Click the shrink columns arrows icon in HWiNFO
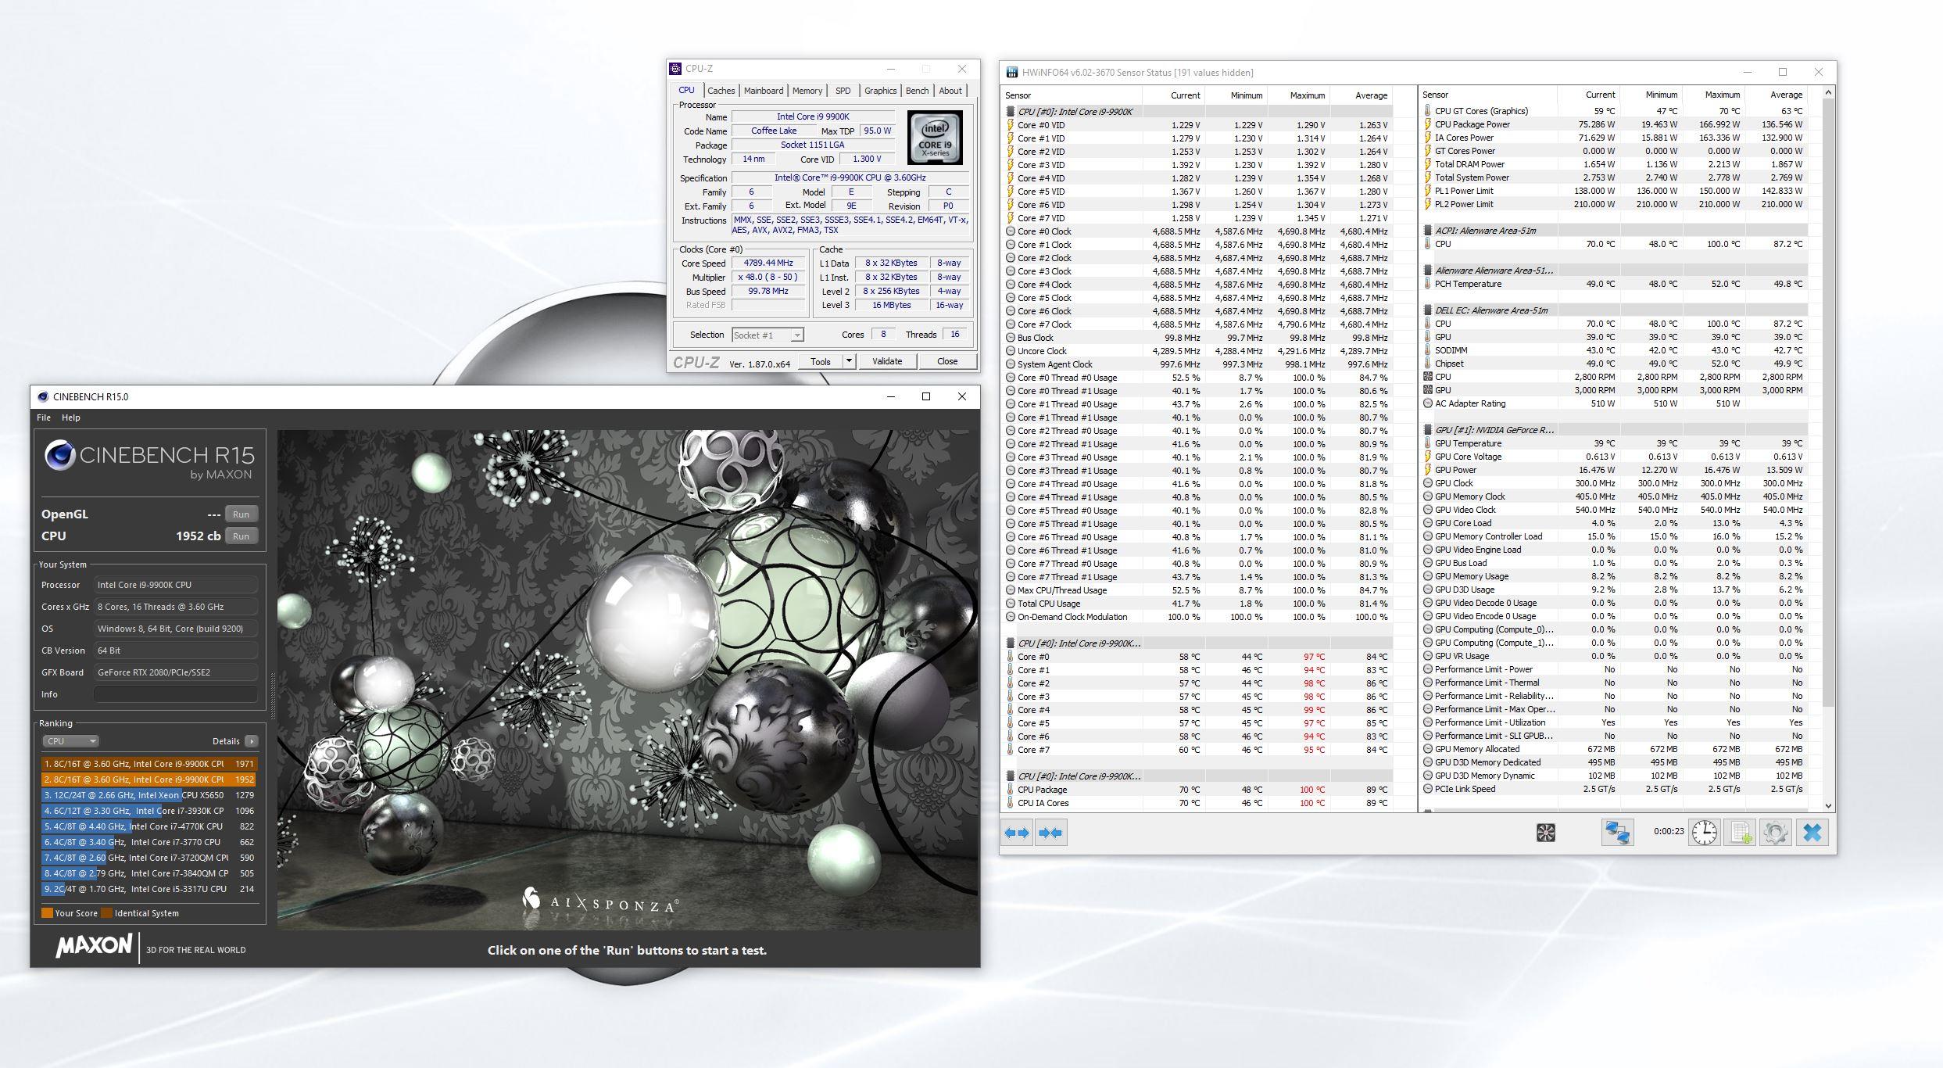The width and height of the screenshot is (1943, 1068). click(1050, 833)
